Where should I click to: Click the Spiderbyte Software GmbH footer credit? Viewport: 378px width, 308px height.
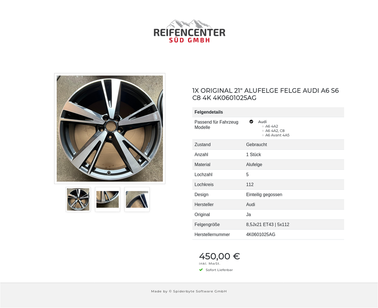point(189,291)
